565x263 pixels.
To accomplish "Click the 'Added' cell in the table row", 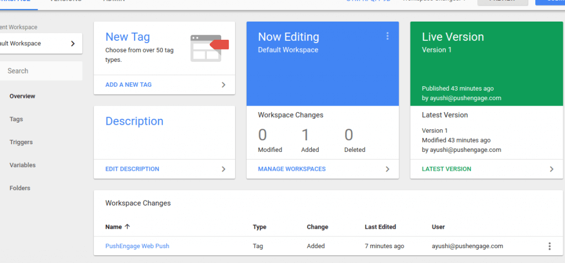I will click(x=316, y=246).
